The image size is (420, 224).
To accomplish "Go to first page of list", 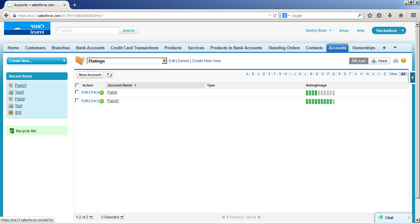I will (224, 217).
